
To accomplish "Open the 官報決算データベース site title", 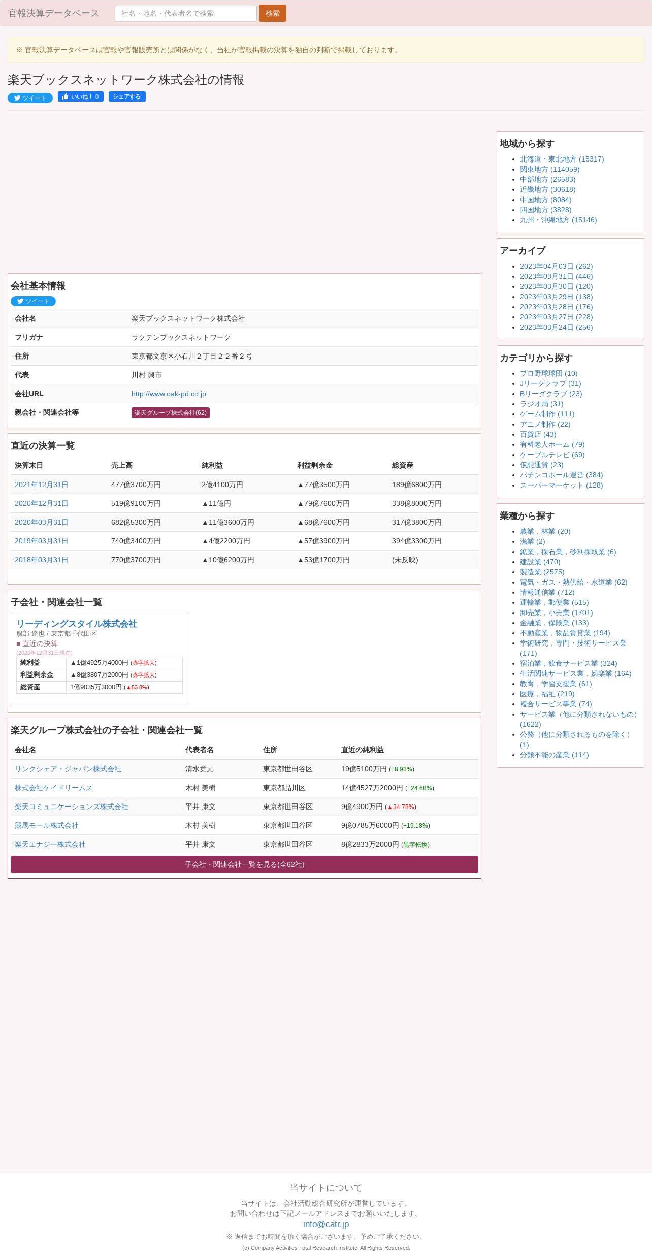I will pos(53,13).
